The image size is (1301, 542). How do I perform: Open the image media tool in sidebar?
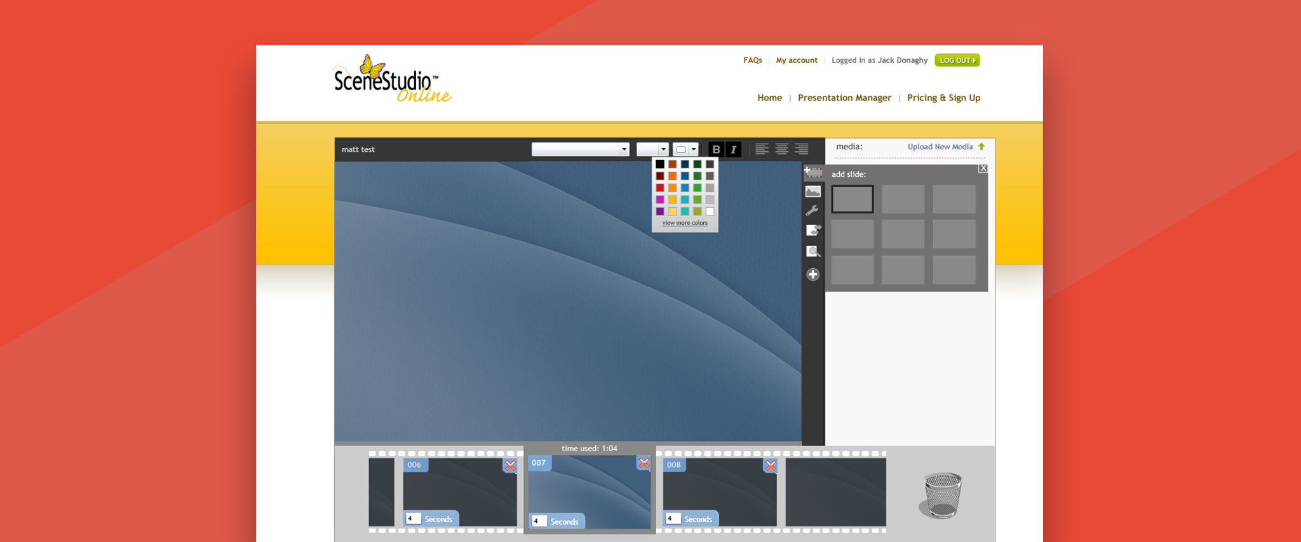[x=813, y=191]
